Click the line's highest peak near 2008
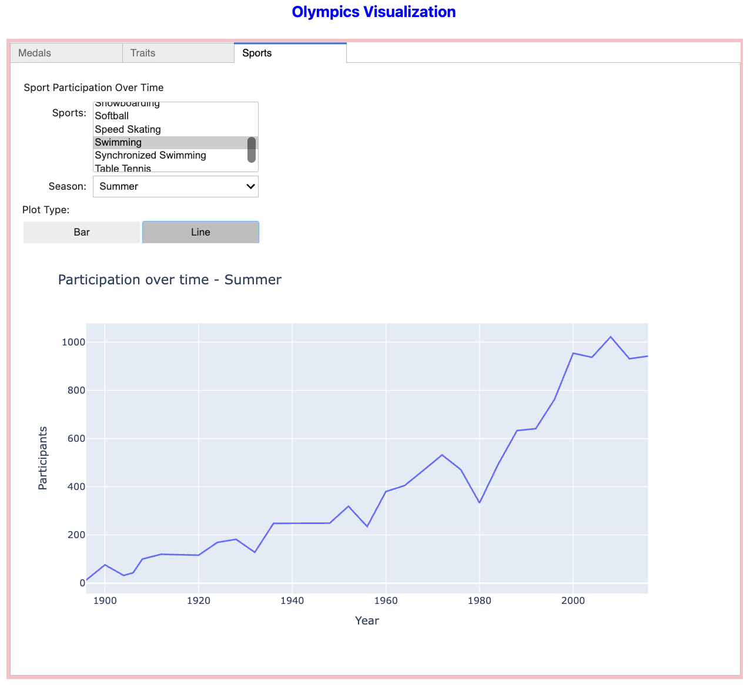The image size is (750, 685). [611, 337]
